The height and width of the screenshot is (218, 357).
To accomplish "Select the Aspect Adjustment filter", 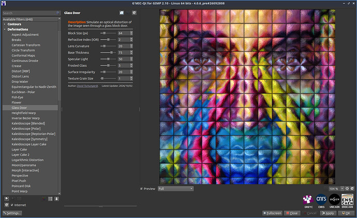I will tap(25, 35).
